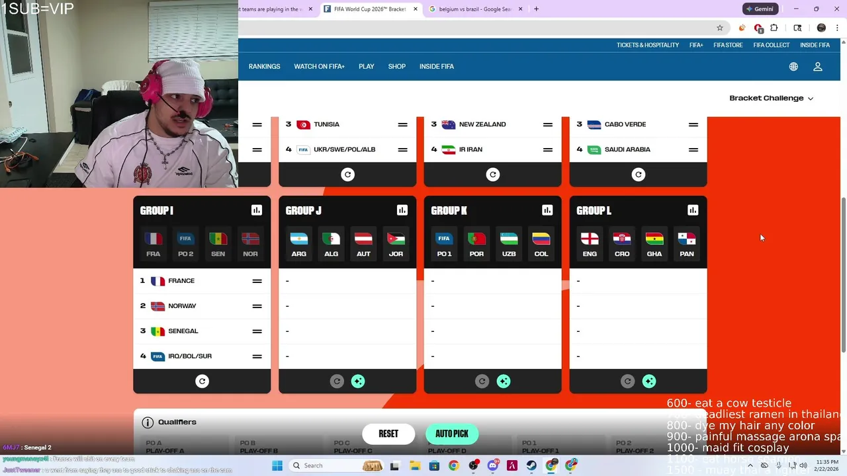
Task: Switch to FIFA World Cup 2026 Bracket tab
Action: coord(371,9)
